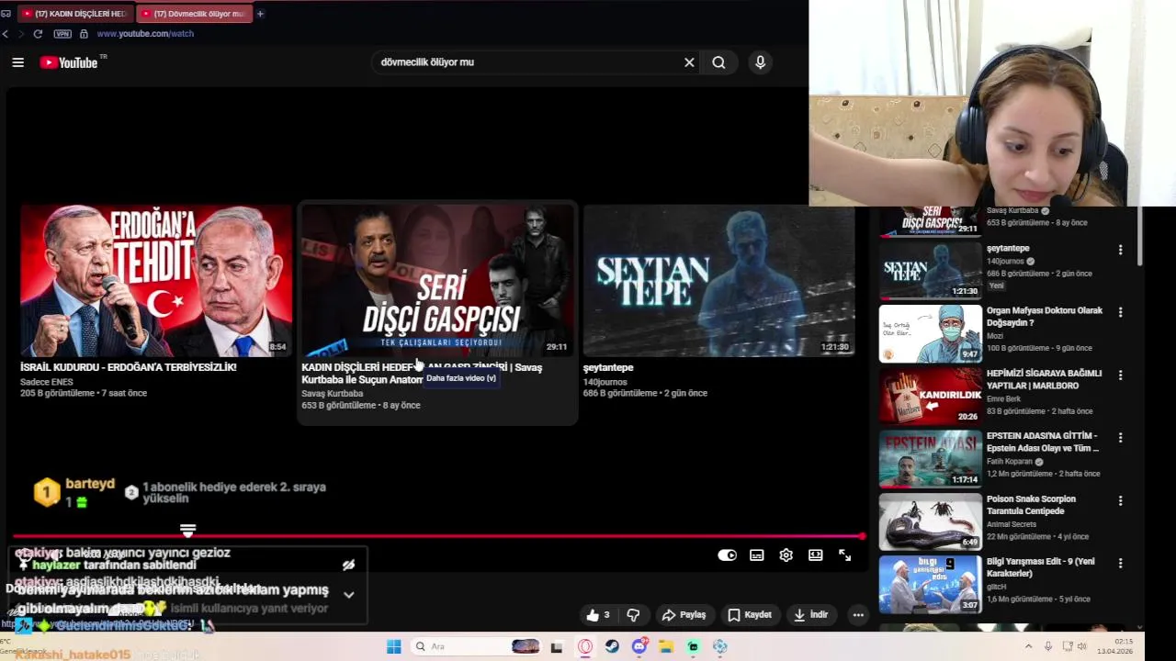Select the www.youtube.com/watch address bar
This screenshot has width=1176, height=661.
(145, 34)
